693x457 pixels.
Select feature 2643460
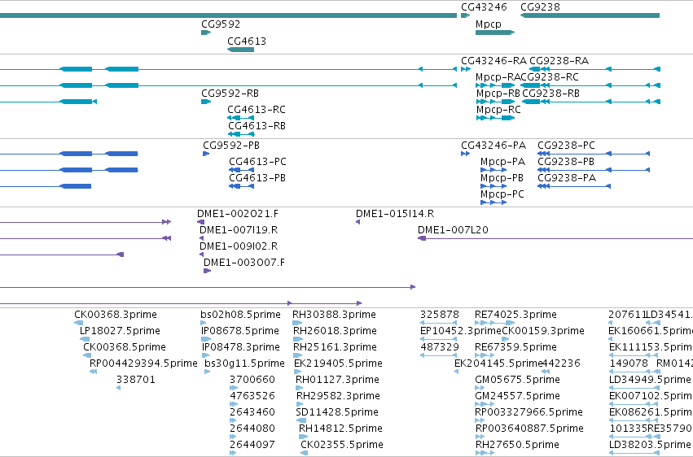[x=252, y=412]
